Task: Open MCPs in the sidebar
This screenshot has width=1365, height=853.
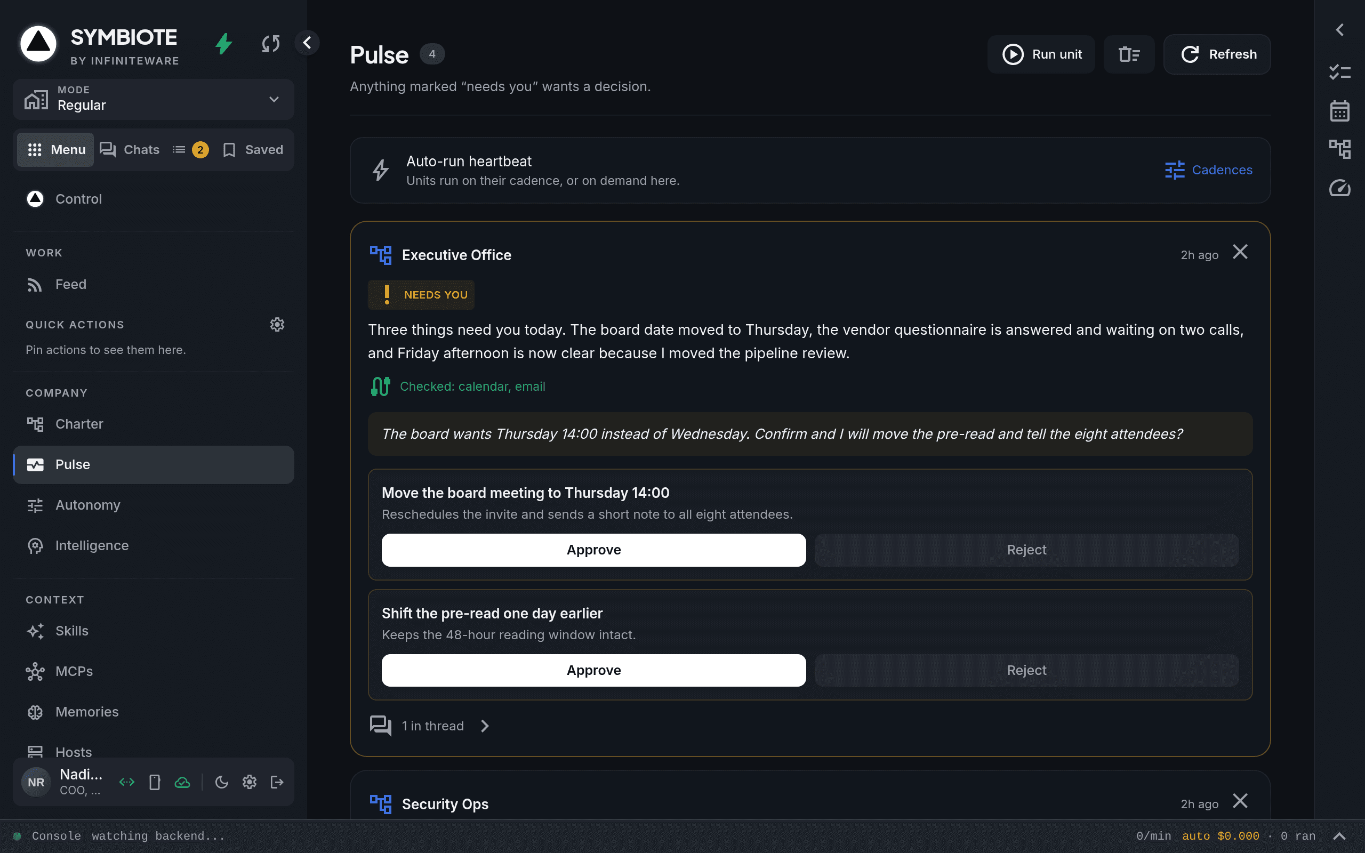Action: 154,671
